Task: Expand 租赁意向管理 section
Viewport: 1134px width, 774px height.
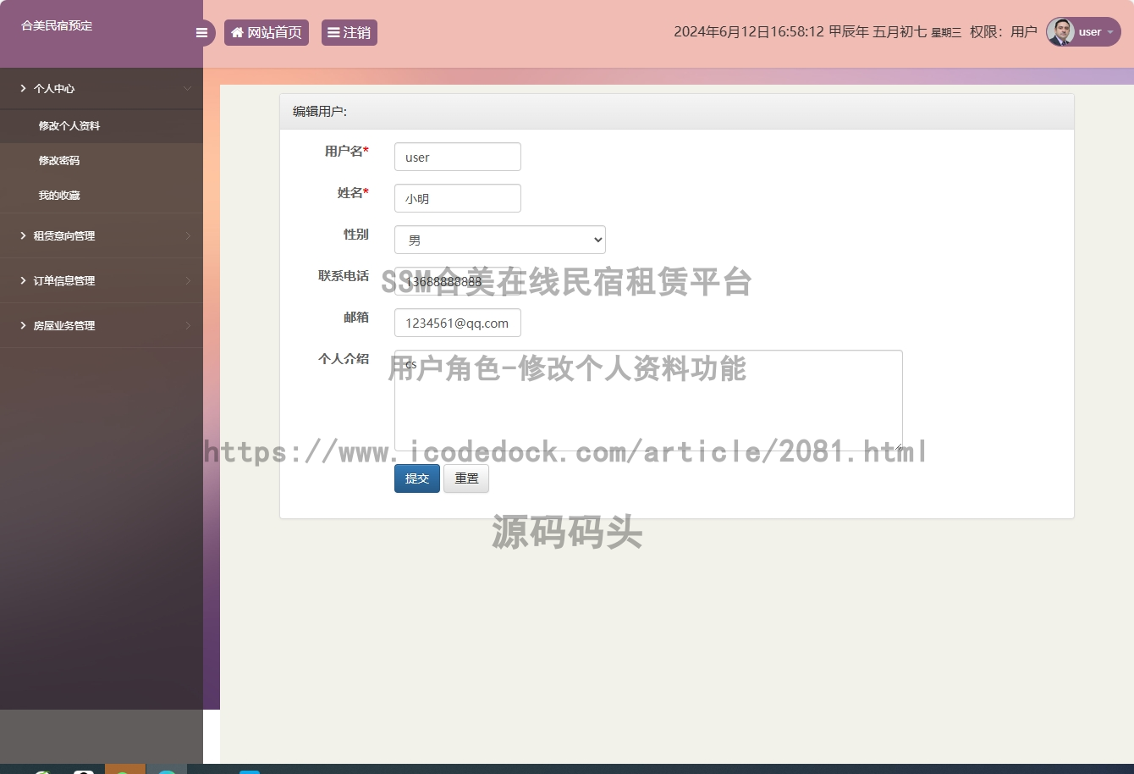Action: [102, 235]
